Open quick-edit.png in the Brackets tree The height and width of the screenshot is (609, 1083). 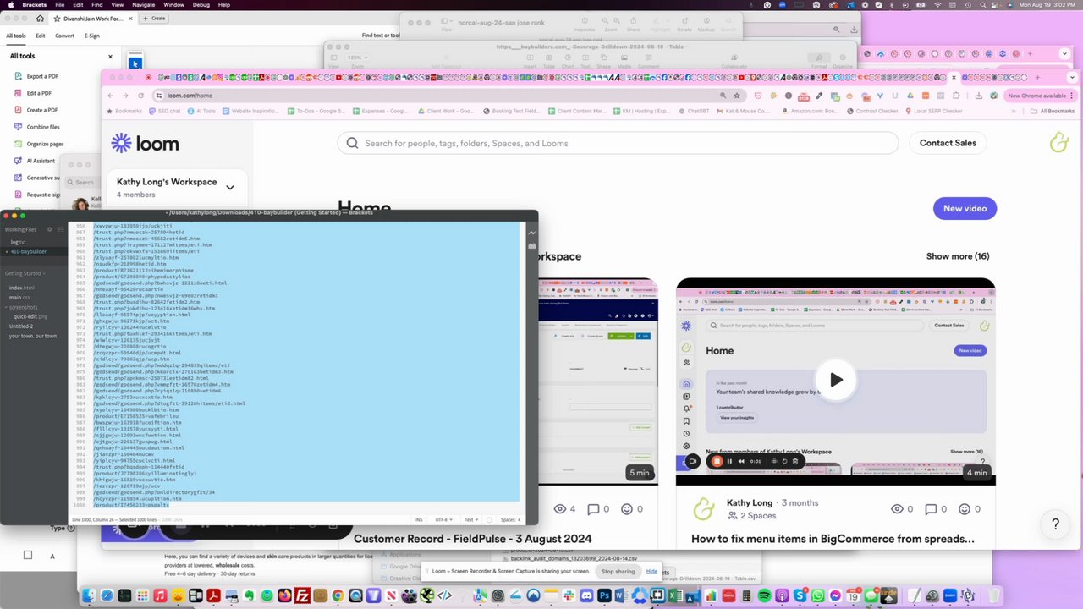click(30, 316)
